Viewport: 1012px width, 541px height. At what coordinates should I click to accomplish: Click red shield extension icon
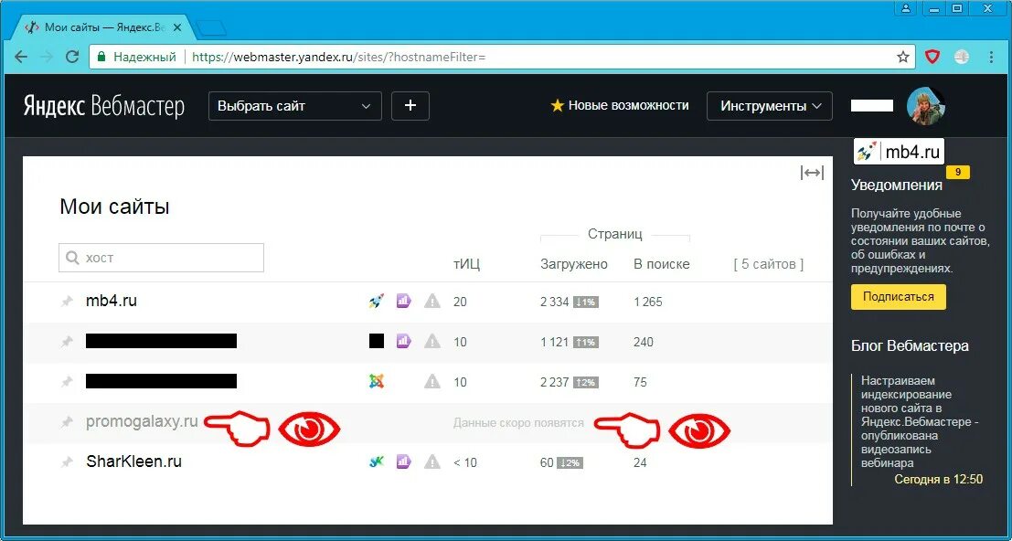tap(932, 57)
